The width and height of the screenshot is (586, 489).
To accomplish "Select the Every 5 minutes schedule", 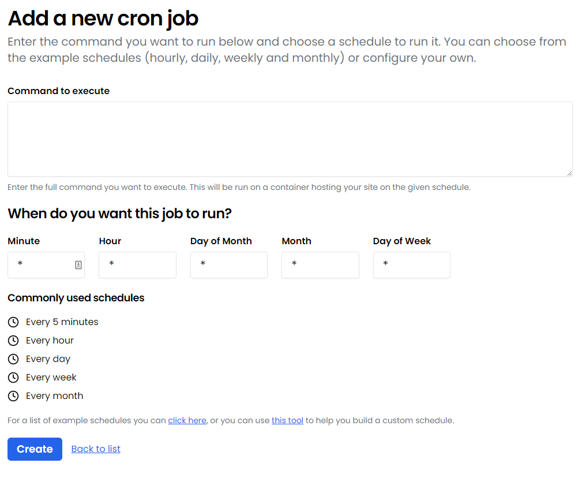I will (62, 322).
